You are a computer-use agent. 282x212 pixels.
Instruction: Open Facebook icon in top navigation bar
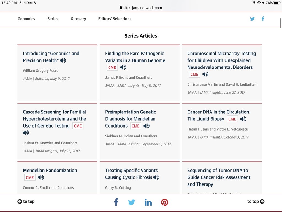point(263,19)
